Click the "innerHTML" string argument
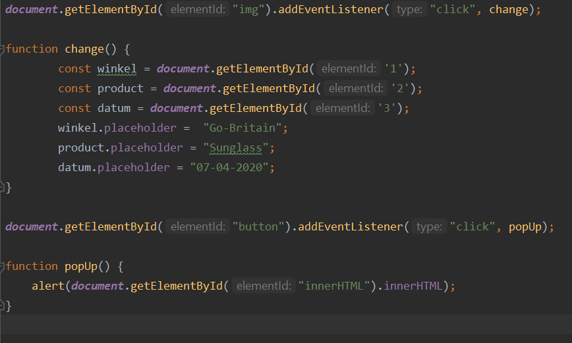The image size is (572, 343). [x=333, y=286]
